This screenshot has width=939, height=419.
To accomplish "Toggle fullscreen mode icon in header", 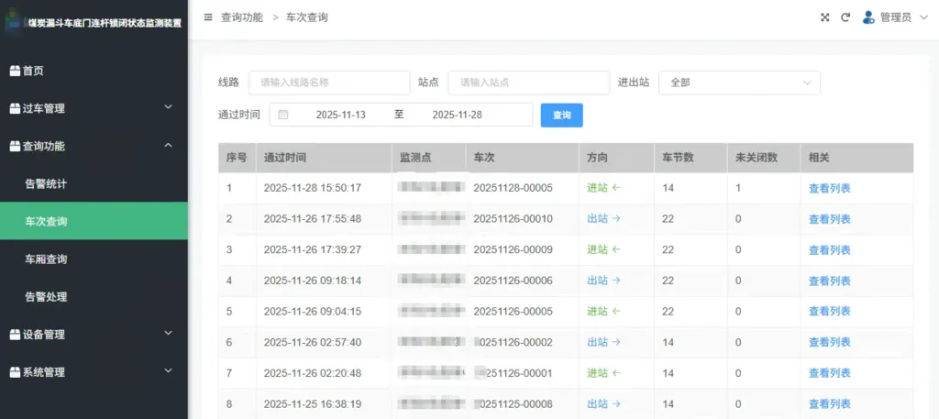I will (824, 17).
